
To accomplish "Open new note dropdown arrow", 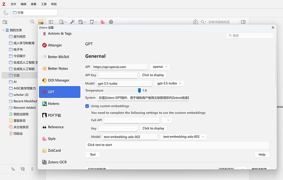I will click(x=96, y=22).
